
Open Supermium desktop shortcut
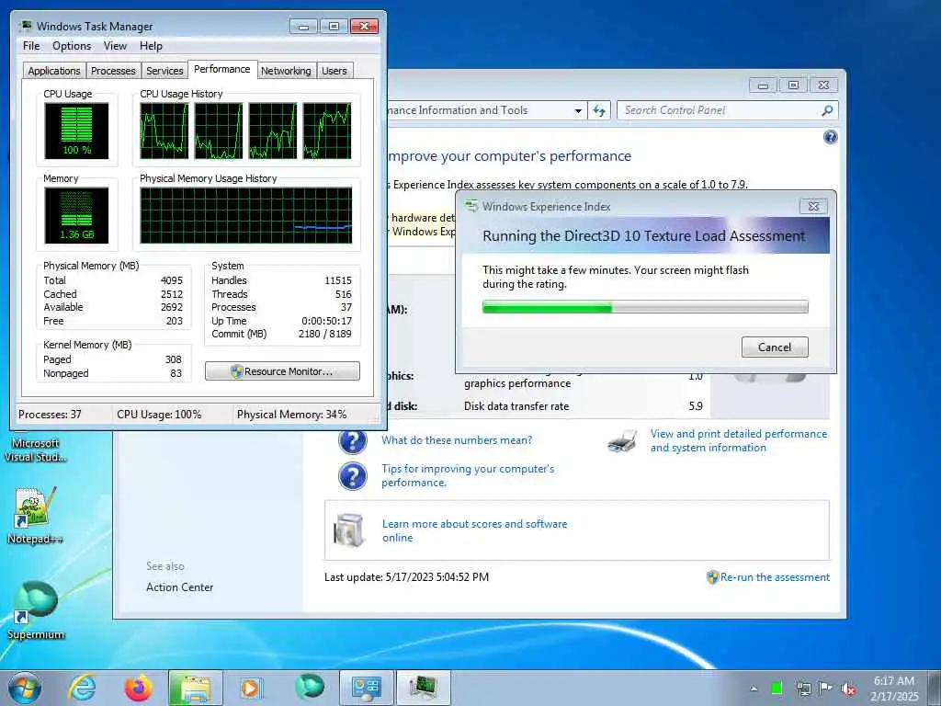(x=36, y=609)
